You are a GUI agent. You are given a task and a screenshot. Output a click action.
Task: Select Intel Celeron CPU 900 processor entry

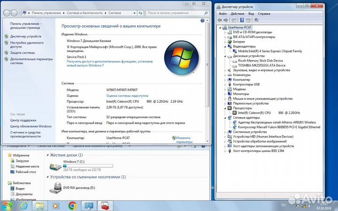pyautogui.click(x=269, y=113)
